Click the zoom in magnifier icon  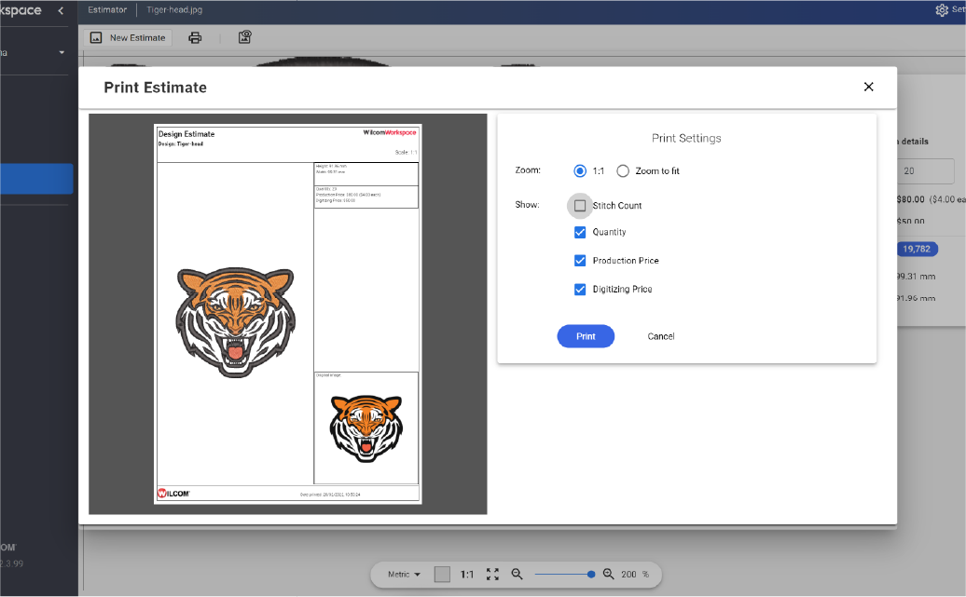[x=608, y=575]
